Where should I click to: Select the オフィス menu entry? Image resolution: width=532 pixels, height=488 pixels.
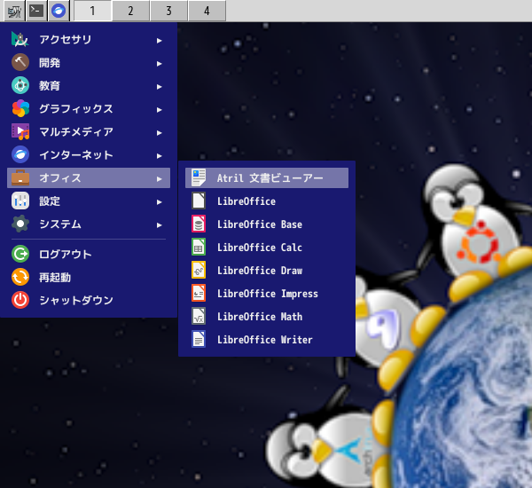tap(89, 178)
